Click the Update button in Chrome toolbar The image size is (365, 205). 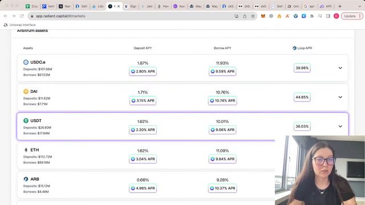click(x=352, y=16)
